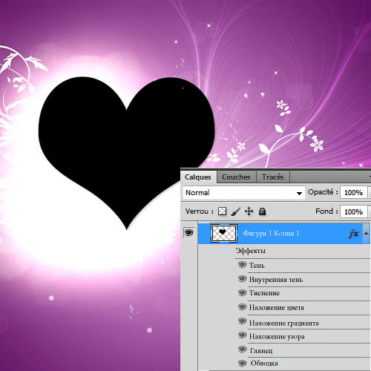The height and width of the screenshot is (371, 371).
Task: Collapse the layer effects list arrow
Action: coord(366,233)
